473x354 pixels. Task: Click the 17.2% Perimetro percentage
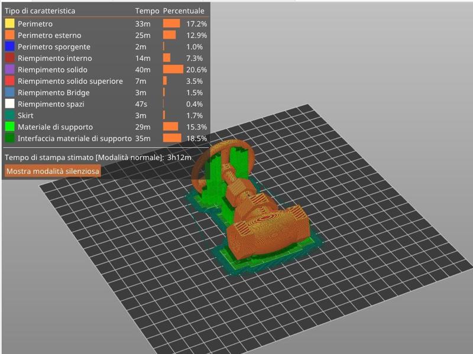196,24
